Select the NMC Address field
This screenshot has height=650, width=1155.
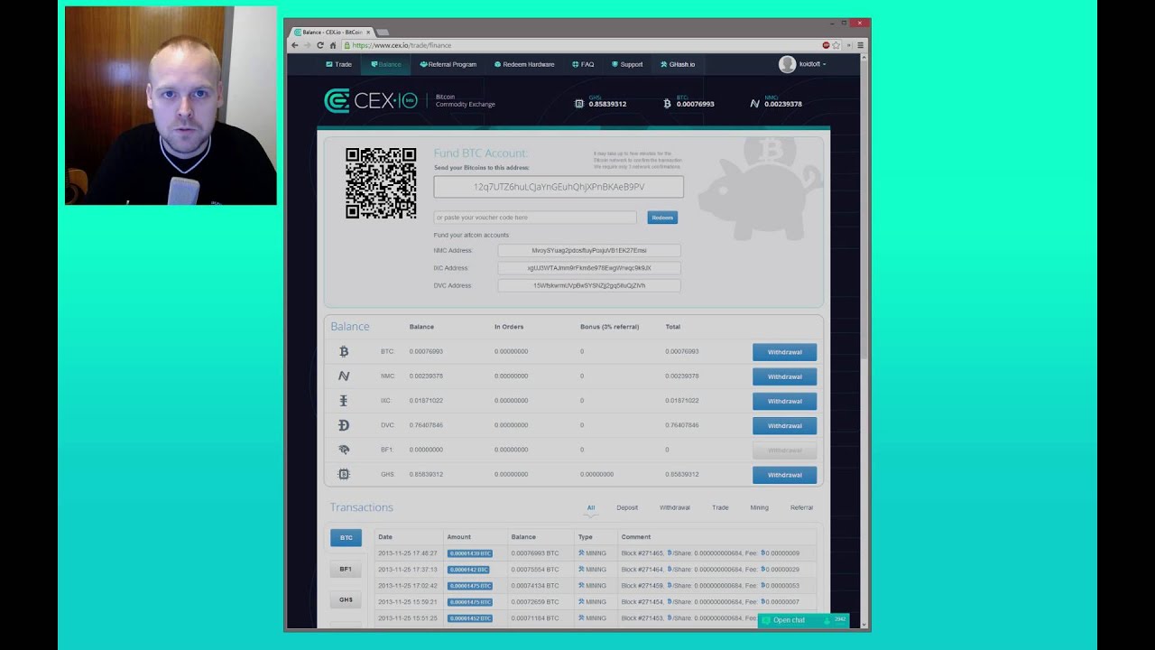[589, 250]
